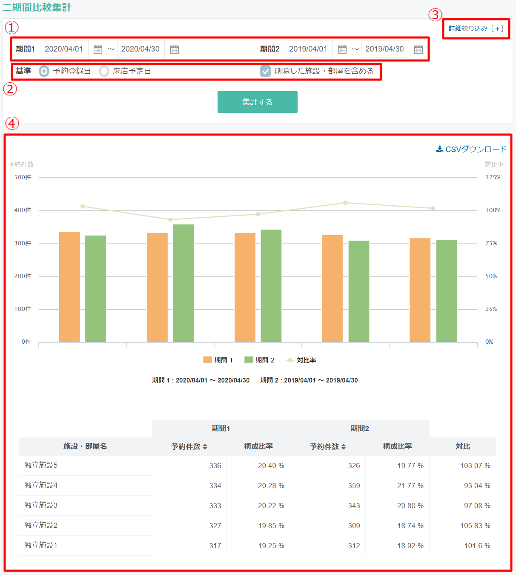Click the 施設・部屋名 column header

pyautogui.click(x=85, y=446)
